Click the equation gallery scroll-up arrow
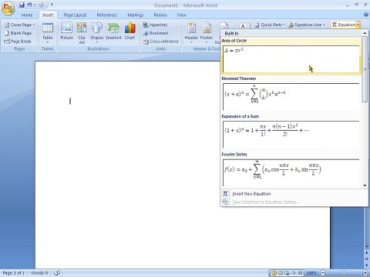Screen dimensions: 370x277 pyautogui.click(x=365, y=33)
